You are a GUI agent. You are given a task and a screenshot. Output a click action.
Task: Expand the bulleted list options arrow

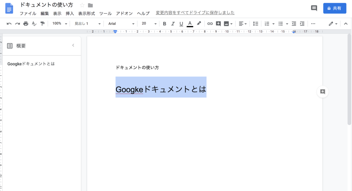pyautogui.click(x=287, y=24)
